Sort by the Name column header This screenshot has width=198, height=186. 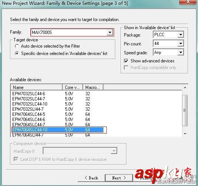coord(36,87)
